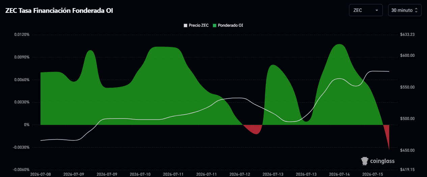The image size is (427, 177).
Task: Toggle the Precio ZEC legend series
Action: [196, 25]
